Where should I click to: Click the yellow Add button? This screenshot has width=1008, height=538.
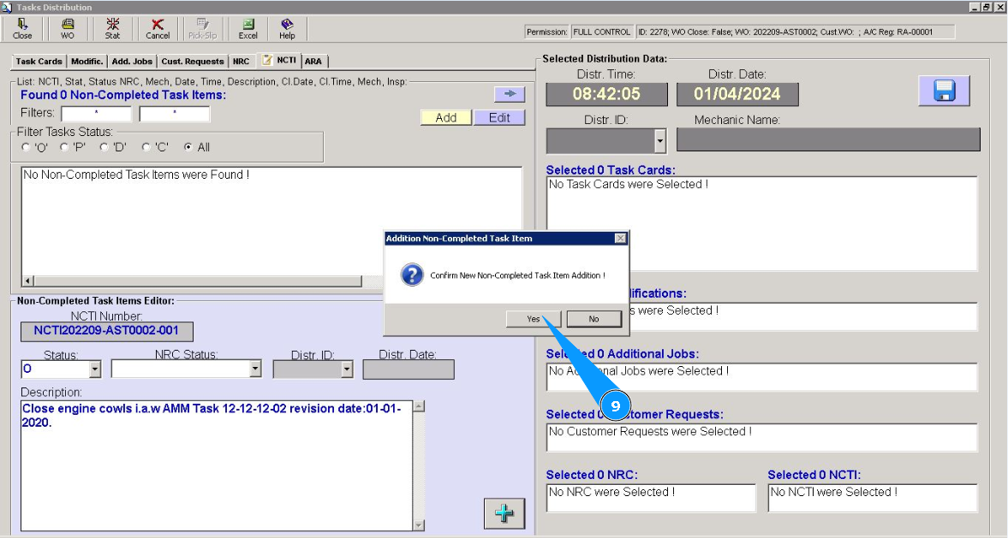445,117
